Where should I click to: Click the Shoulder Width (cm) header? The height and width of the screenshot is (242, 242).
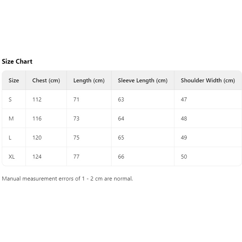click(208, 81)
